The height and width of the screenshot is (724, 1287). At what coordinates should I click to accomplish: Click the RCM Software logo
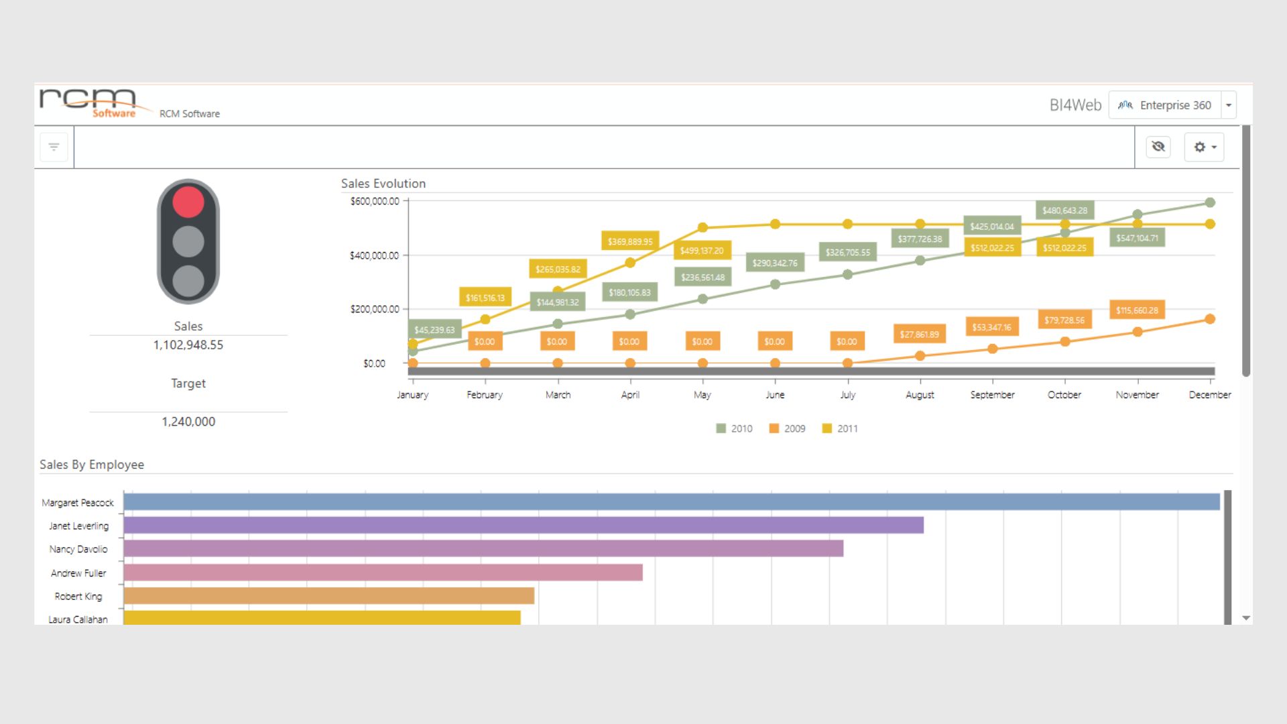point(88,103)
